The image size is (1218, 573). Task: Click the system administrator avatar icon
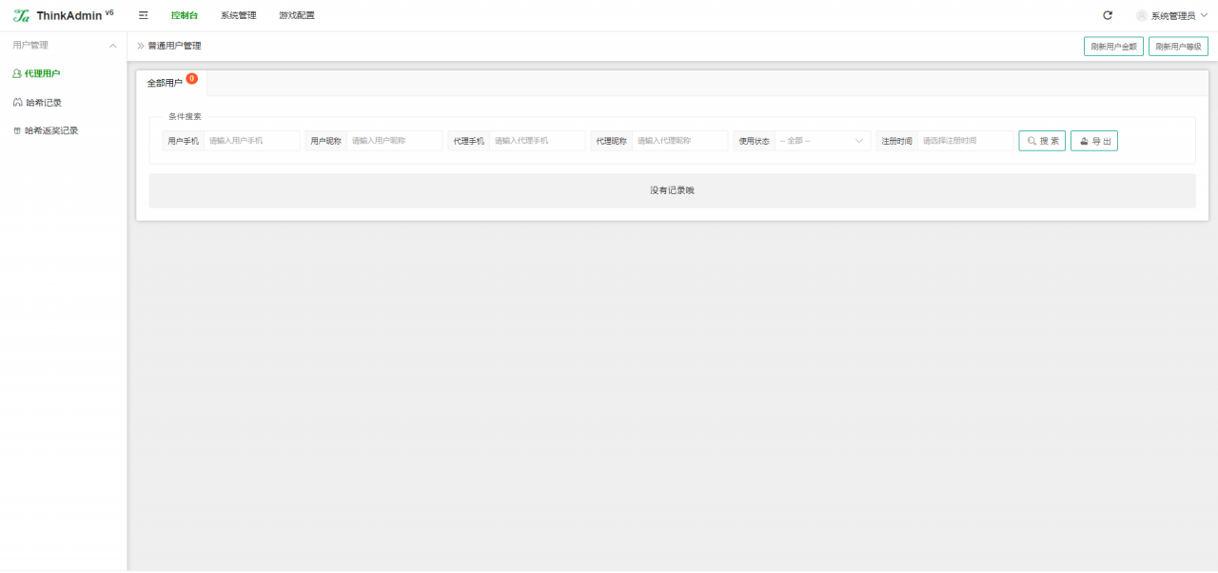tap(1142, 15)
